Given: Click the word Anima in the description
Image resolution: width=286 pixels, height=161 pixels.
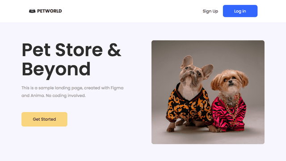Looking at the screenshot, I should point(38,95).
